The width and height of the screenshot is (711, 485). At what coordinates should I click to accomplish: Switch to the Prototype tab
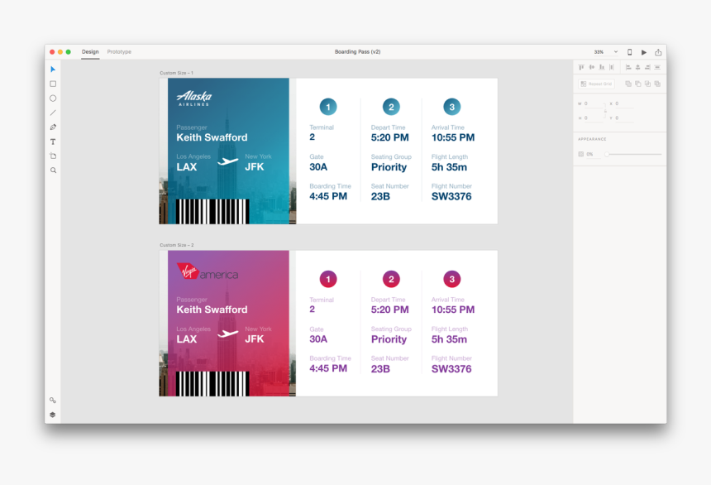[119, 52]
